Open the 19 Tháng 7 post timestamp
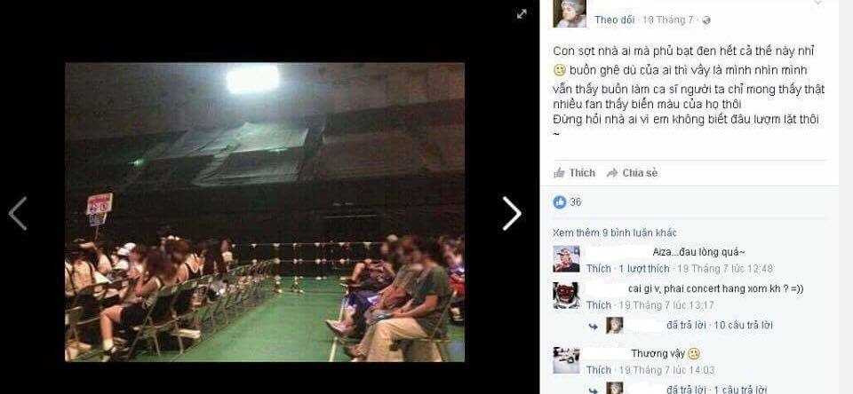Screen dimensions: 853x394 click(x=668, y=20)
